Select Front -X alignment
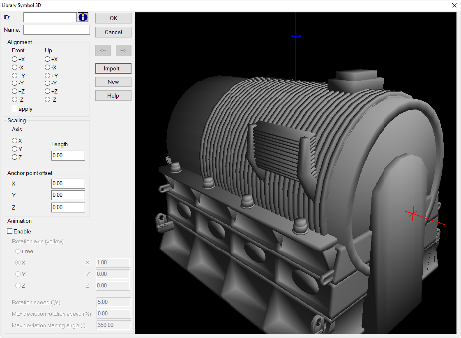Screen dimensions: 461x338 click(14, 68)
